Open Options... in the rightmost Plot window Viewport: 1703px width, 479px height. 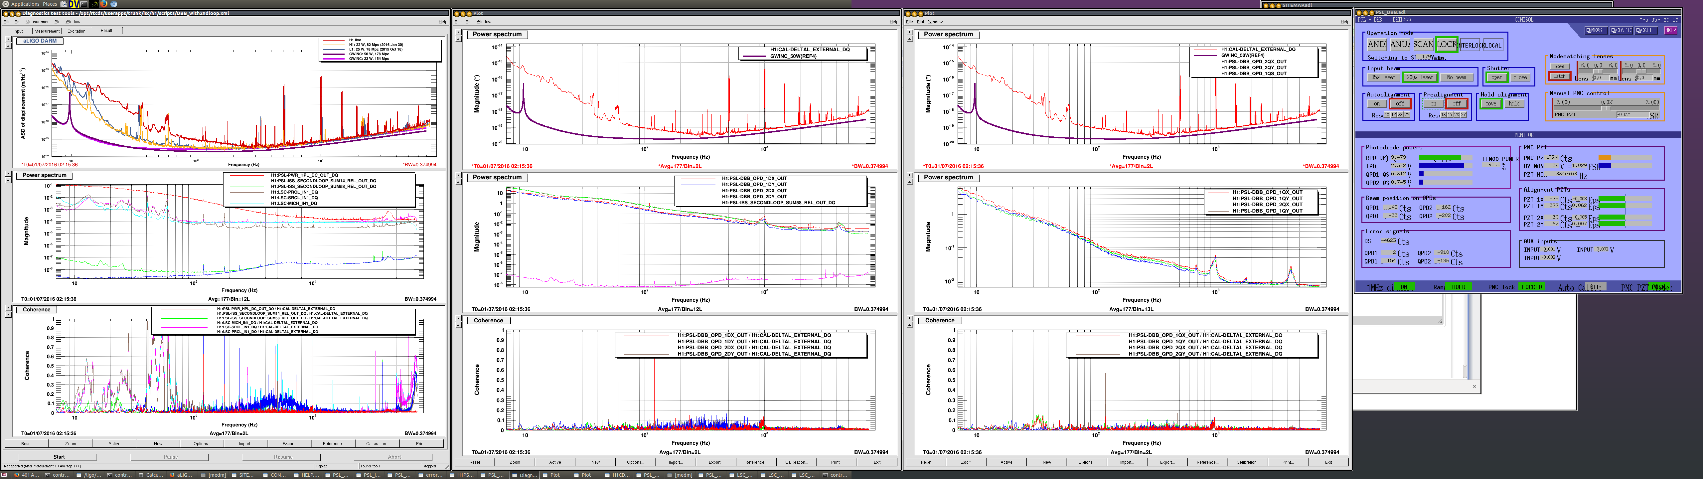coord(1086,462)
